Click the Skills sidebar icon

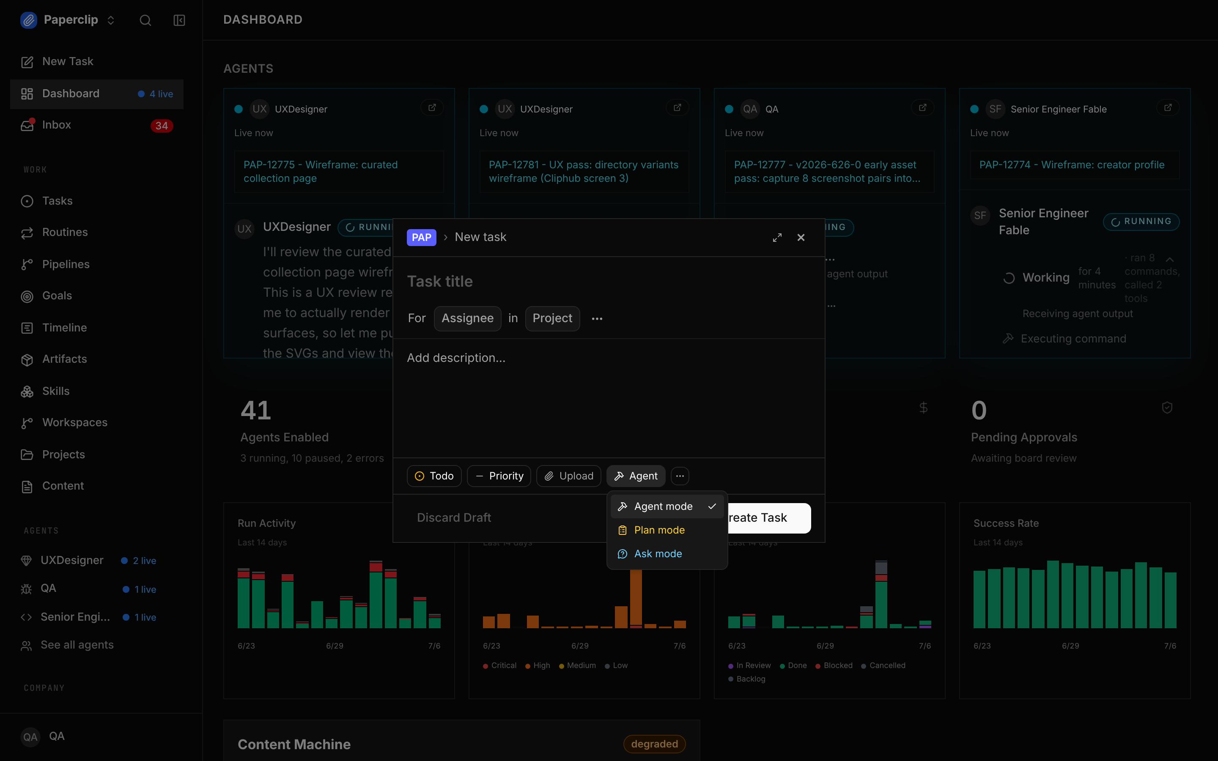pos(27,391)
